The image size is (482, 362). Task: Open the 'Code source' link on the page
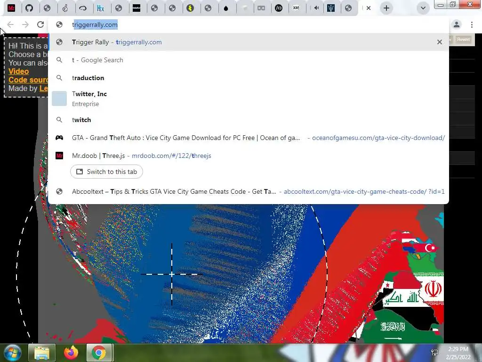point(28,80)
